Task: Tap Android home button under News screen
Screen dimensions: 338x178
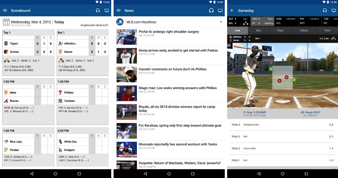Action: (169, 174)
